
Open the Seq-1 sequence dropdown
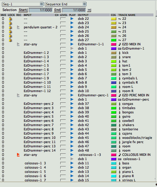click(x=23, y=4)
